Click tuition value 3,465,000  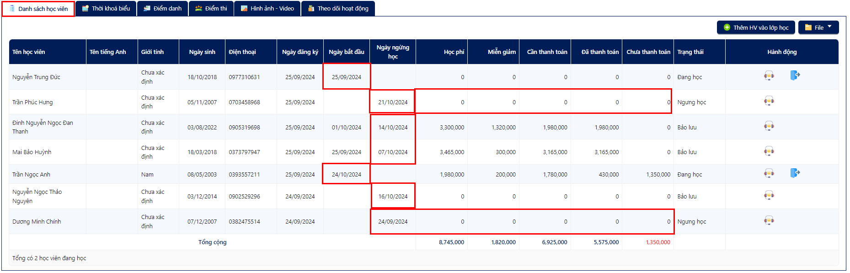coord(452,152)
